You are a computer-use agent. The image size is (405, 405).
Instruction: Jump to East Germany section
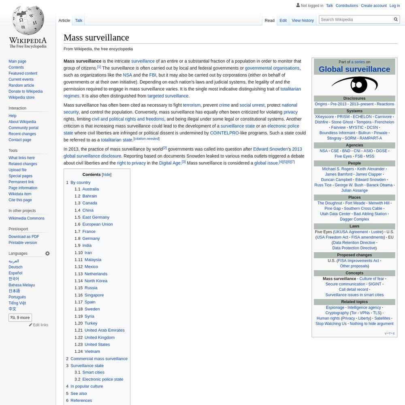coord(96,217)
